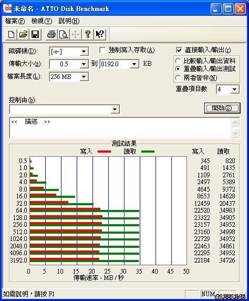The height and width of the screenshot is (301, 249).
Task: Open the 說明(H) menu
Action: 69,21
